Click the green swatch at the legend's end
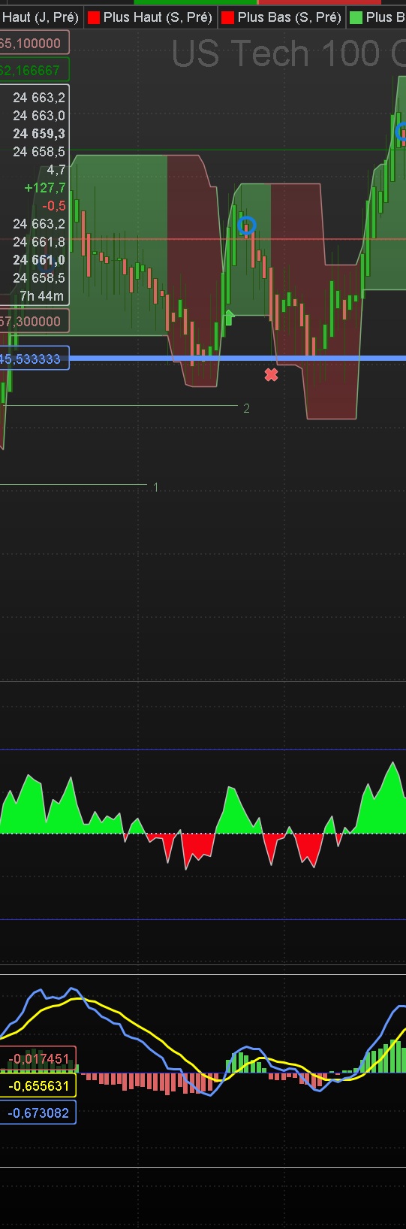 356,17
